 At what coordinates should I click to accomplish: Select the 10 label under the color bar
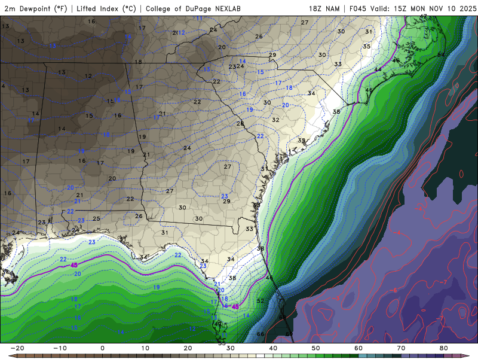click(145, 348)
